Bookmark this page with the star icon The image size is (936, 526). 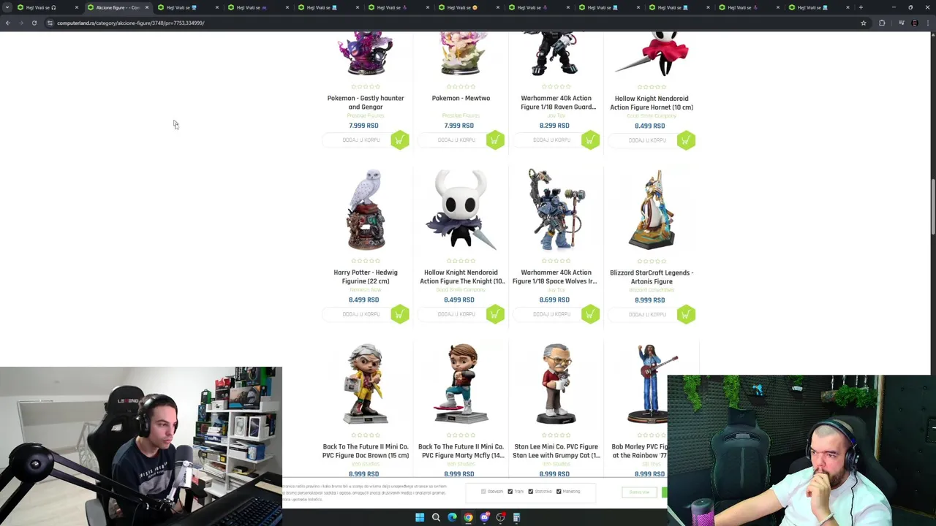coord(863,23)
